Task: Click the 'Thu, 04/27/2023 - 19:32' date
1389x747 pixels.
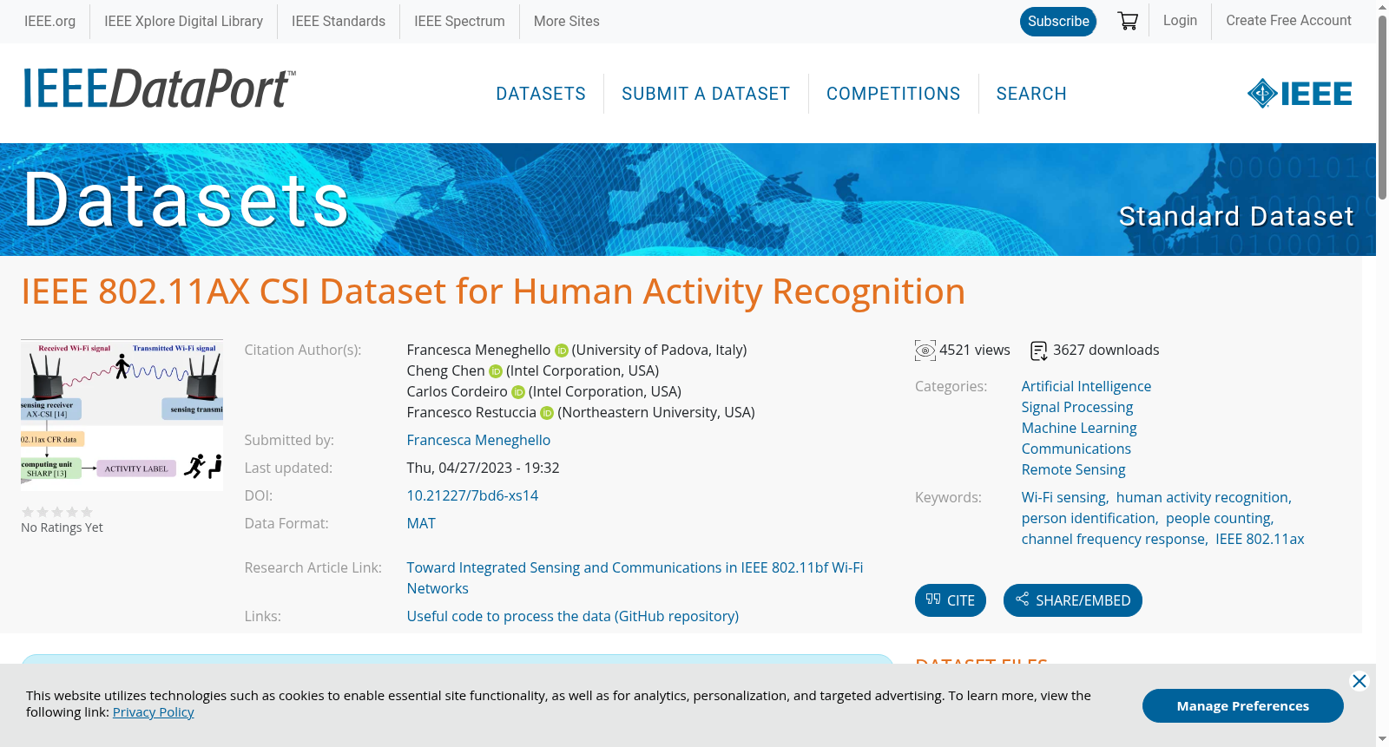Action: coord(483,468)
